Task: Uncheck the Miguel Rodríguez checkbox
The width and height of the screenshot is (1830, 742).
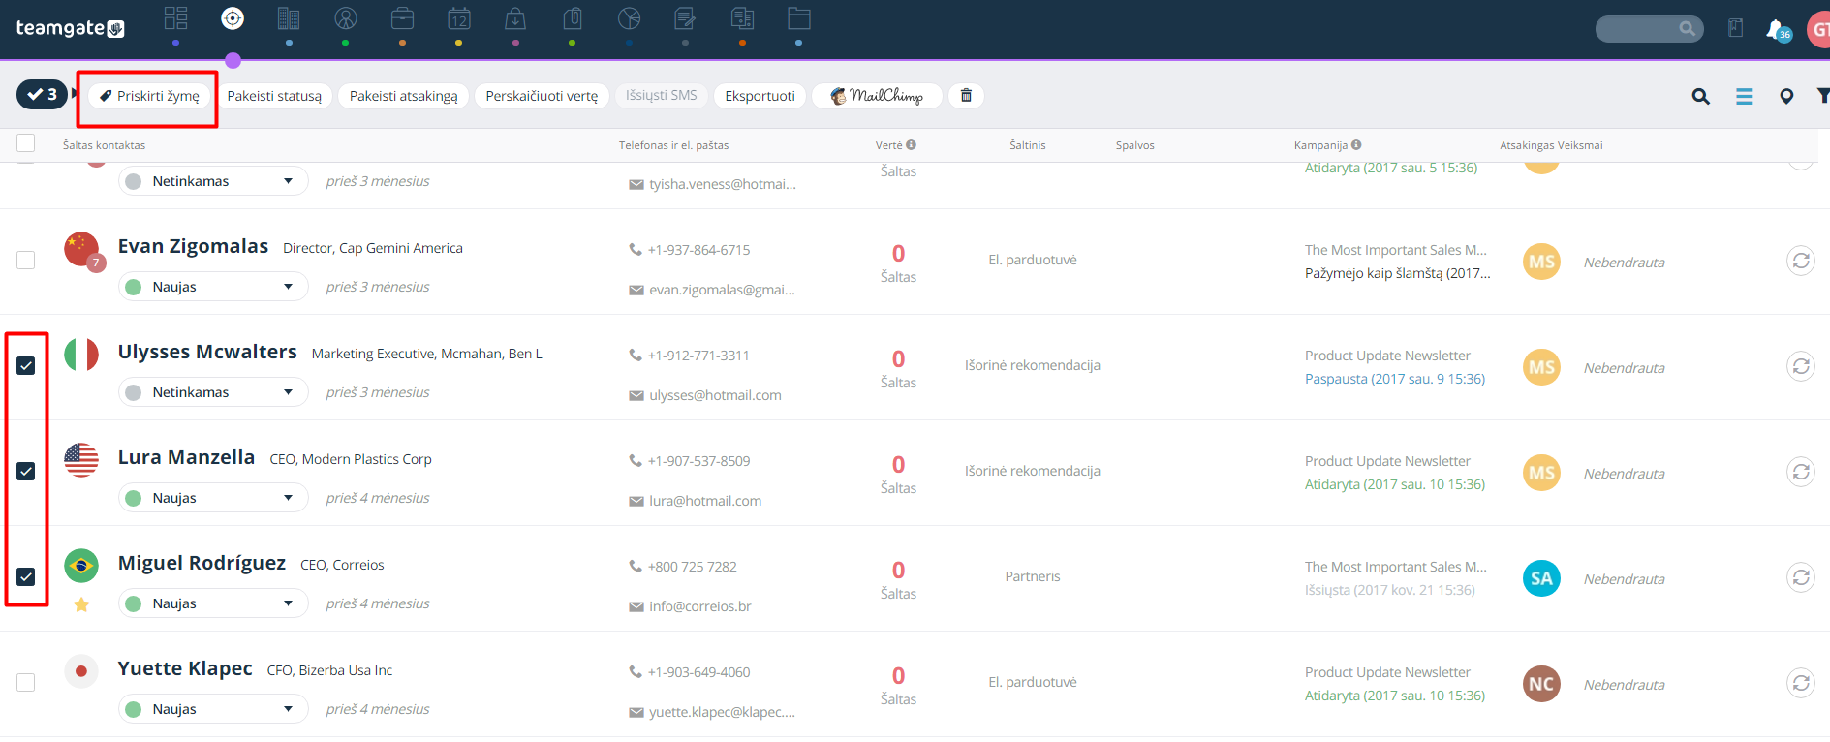Action: (26, 576)
